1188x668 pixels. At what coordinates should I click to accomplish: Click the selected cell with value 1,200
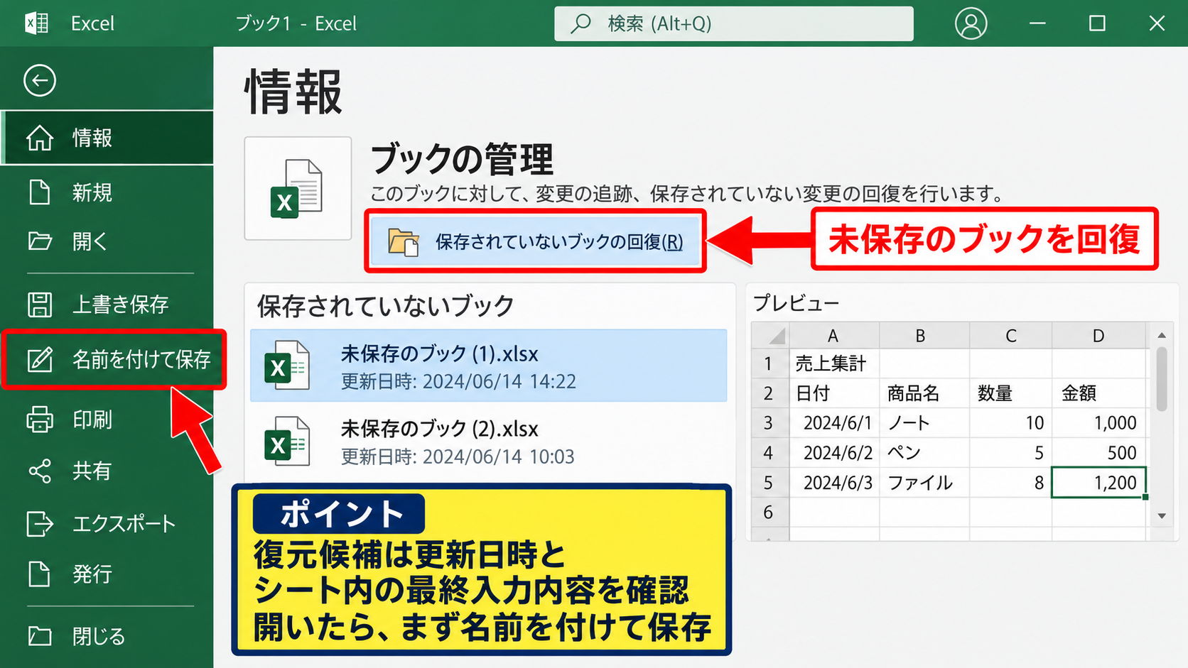[x=1099, y=483]
